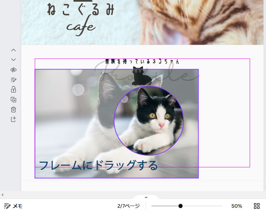Select the circular cat photo frame
266x212 pixels.
149,121
